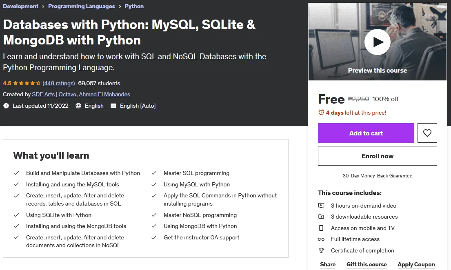Click the '100% off' discount text

click(x=385, y=99)
